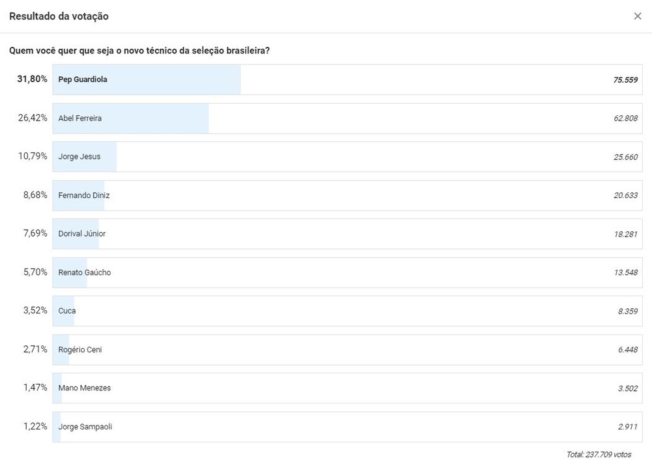This screenshot has width=652, height=464.
Task: Click the Dorival Júnior result row
Action: coord(347,234)
